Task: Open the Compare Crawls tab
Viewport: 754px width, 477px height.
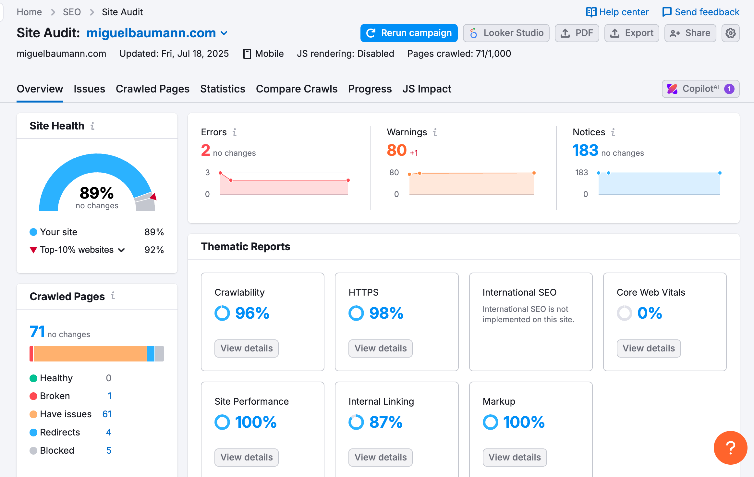Action: 297,89
